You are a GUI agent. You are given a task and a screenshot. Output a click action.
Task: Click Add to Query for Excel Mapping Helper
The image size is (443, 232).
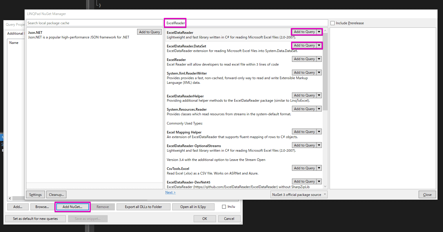tap(304, 132)
